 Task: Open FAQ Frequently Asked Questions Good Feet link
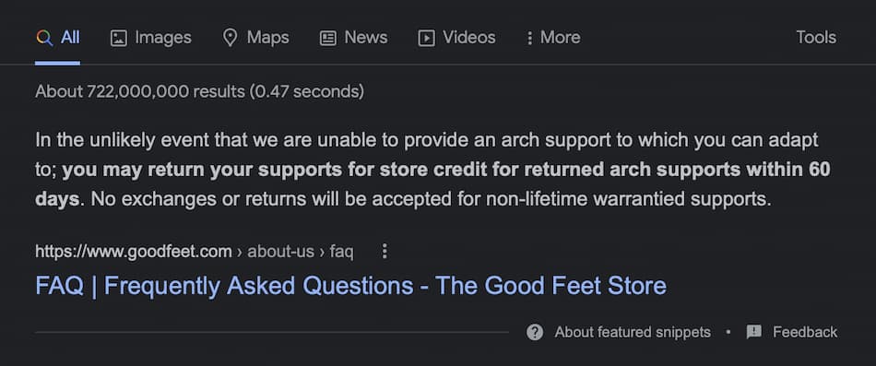pos(350,286)
